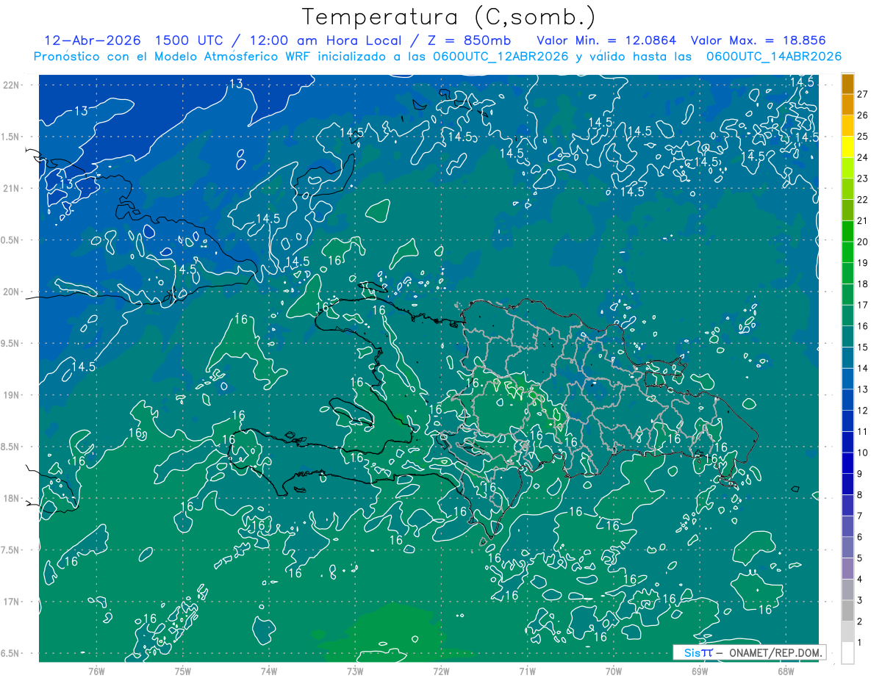
Task: Click the 0600UTC_14ABR2026 validity time text
Action: click(x=774, y=57)
